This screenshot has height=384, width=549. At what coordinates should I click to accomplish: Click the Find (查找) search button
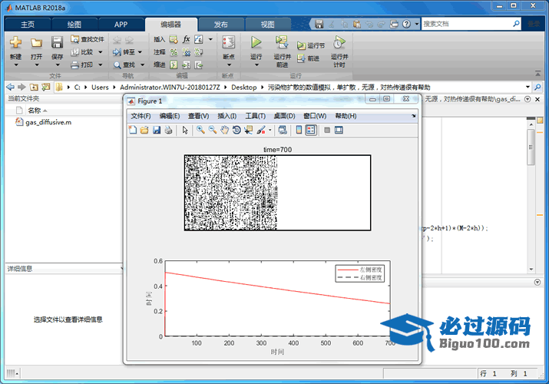(x=124, y=65)
